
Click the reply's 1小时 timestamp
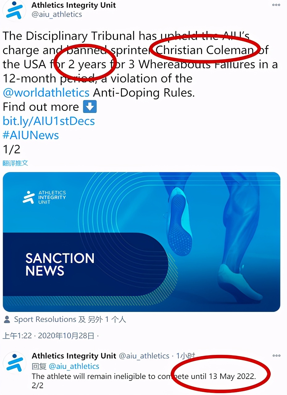tap(185, 356)
